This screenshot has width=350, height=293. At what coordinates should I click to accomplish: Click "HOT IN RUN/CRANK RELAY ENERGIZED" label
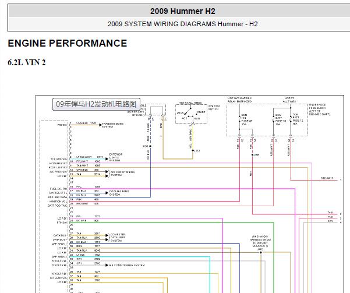tap(239, 100)
